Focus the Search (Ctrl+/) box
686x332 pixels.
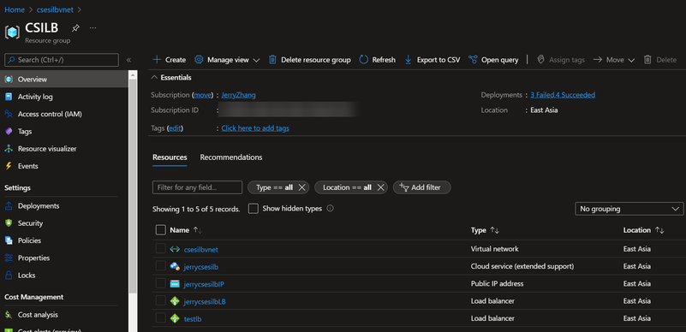pos(62,60)
